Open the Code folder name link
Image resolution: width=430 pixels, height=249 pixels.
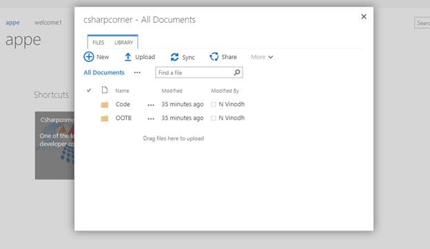click(123, 105)
